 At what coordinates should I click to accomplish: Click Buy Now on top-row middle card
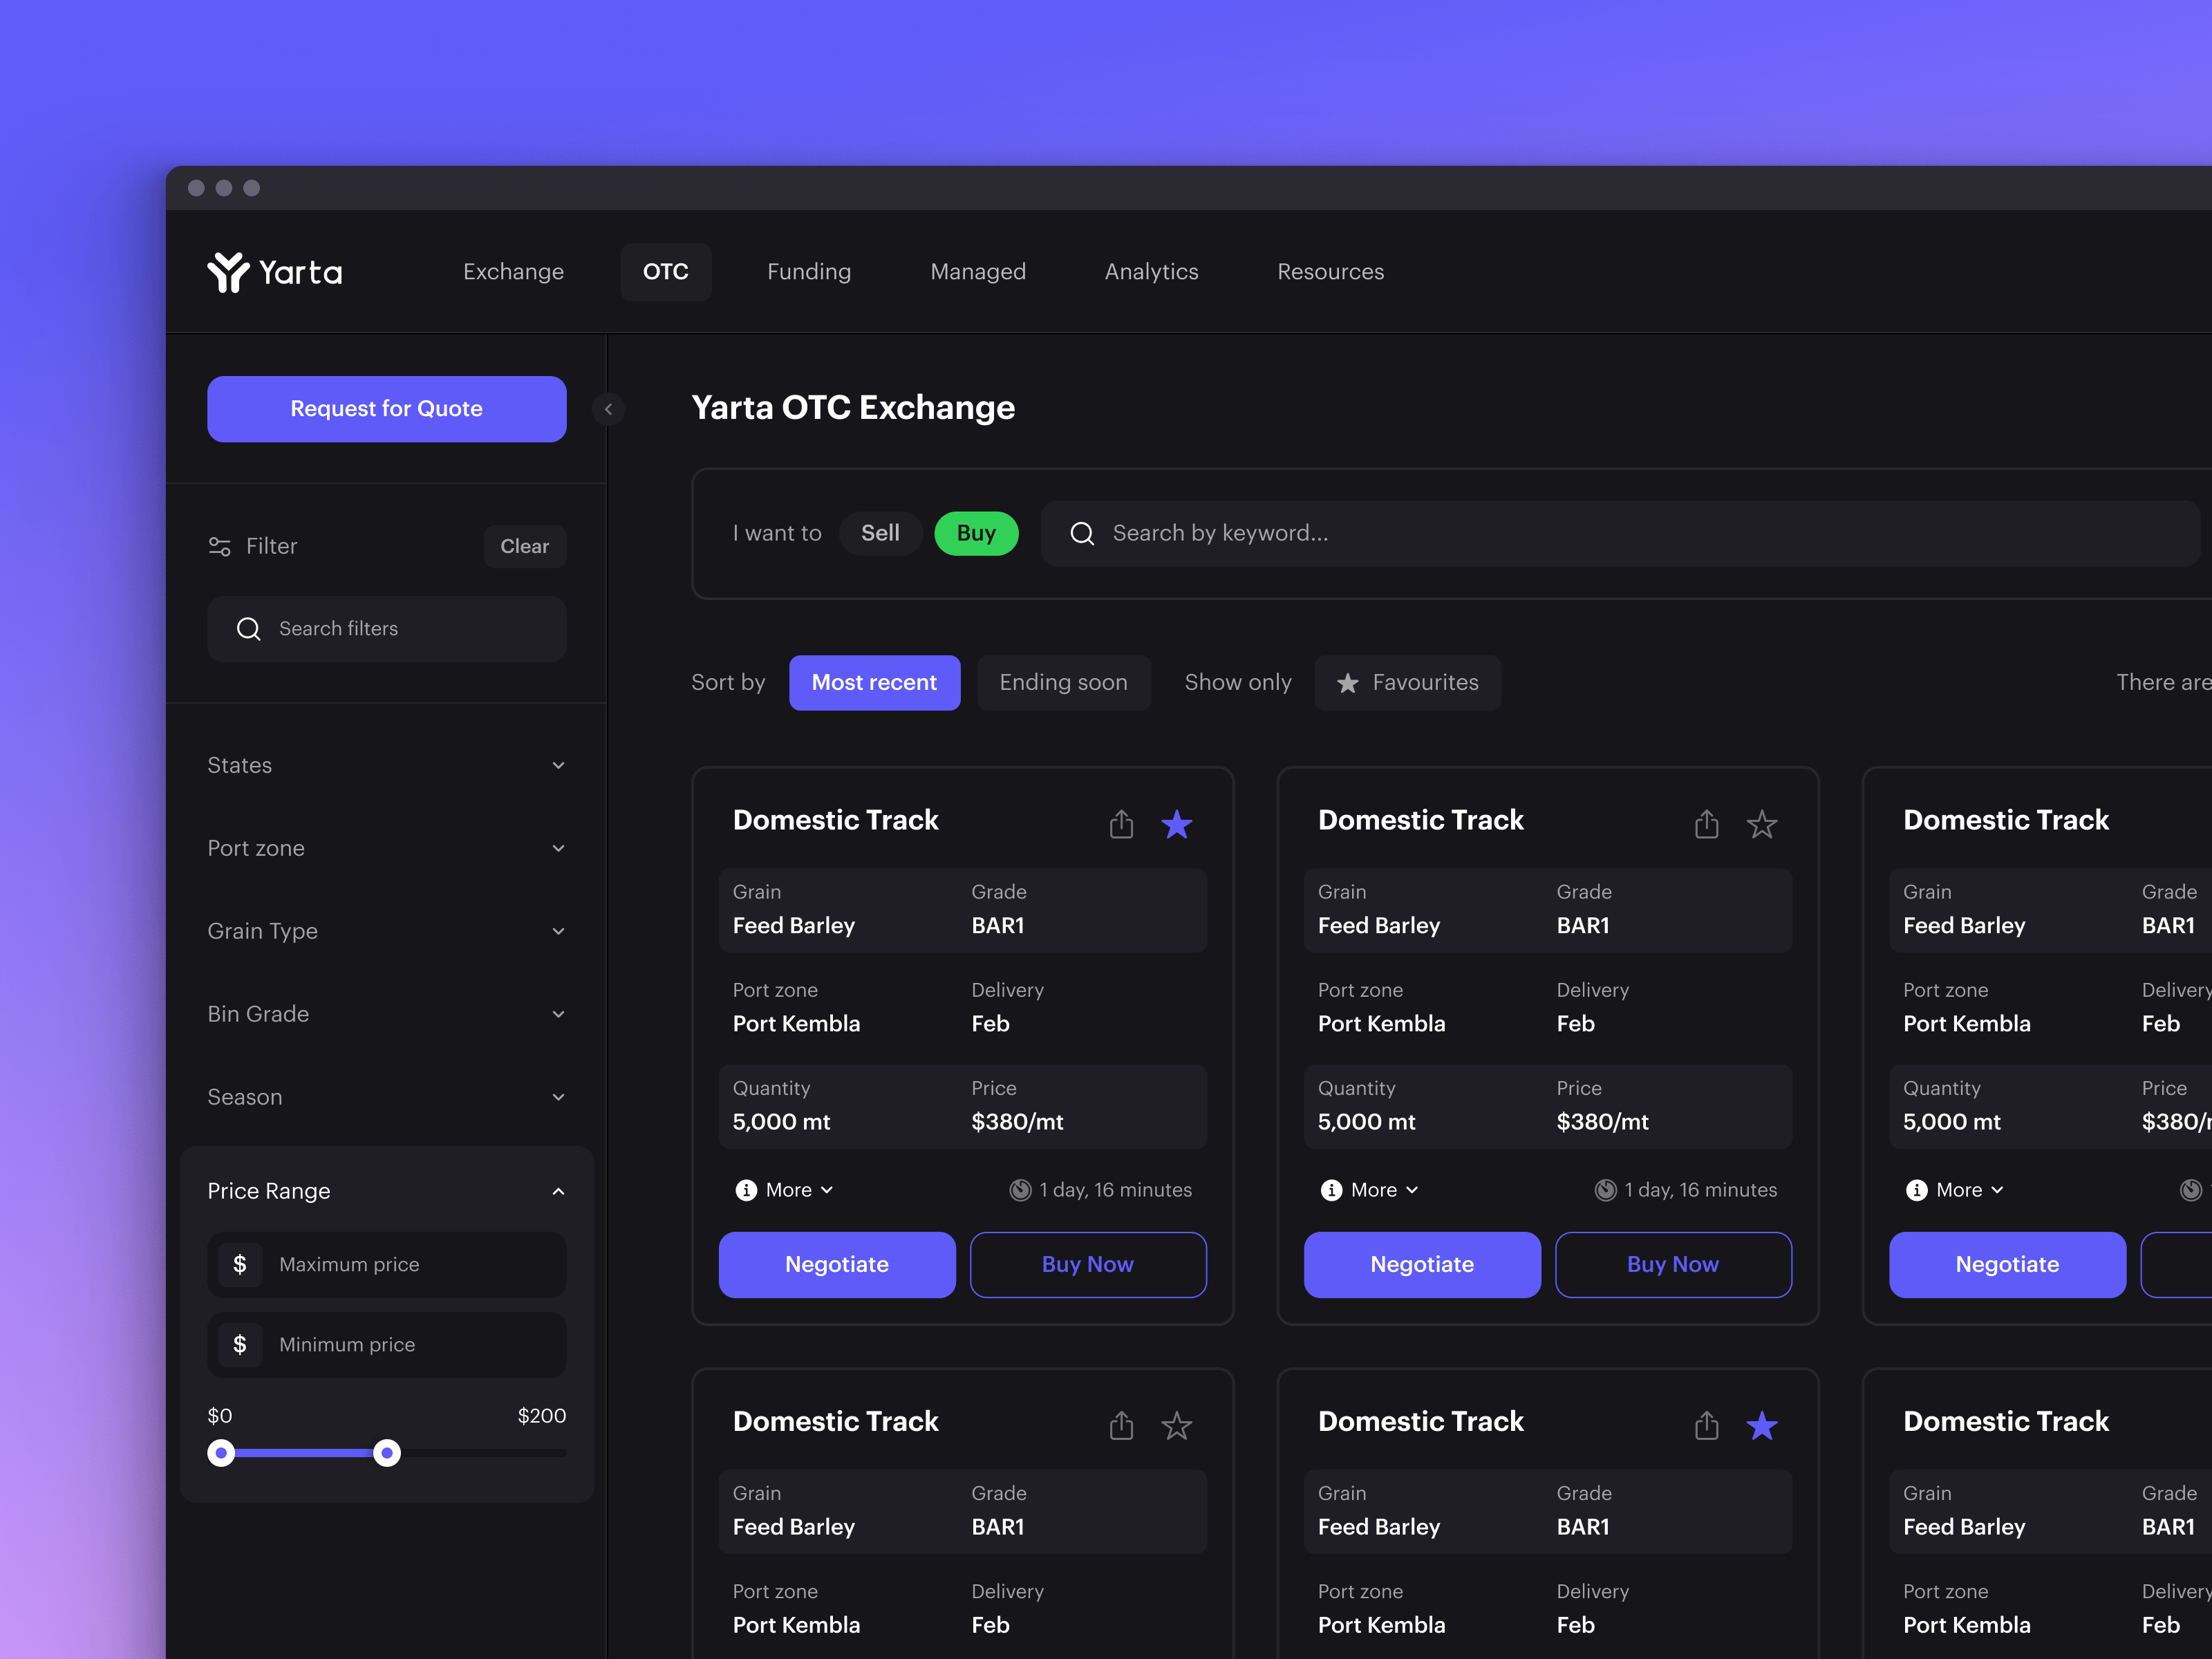[1673, 1265]
